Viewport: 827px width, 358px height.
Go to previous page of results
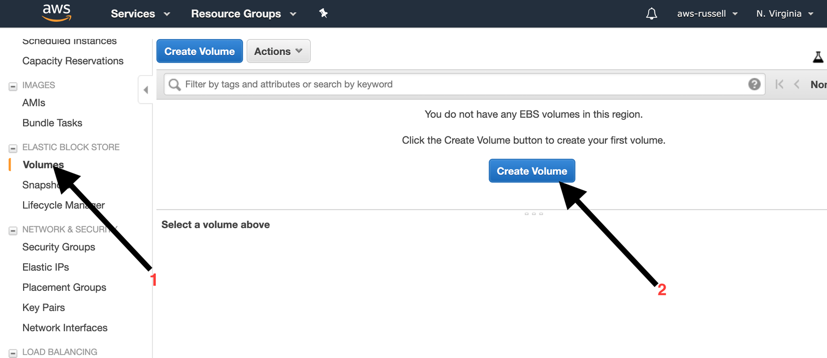click(x=797, y=84)
